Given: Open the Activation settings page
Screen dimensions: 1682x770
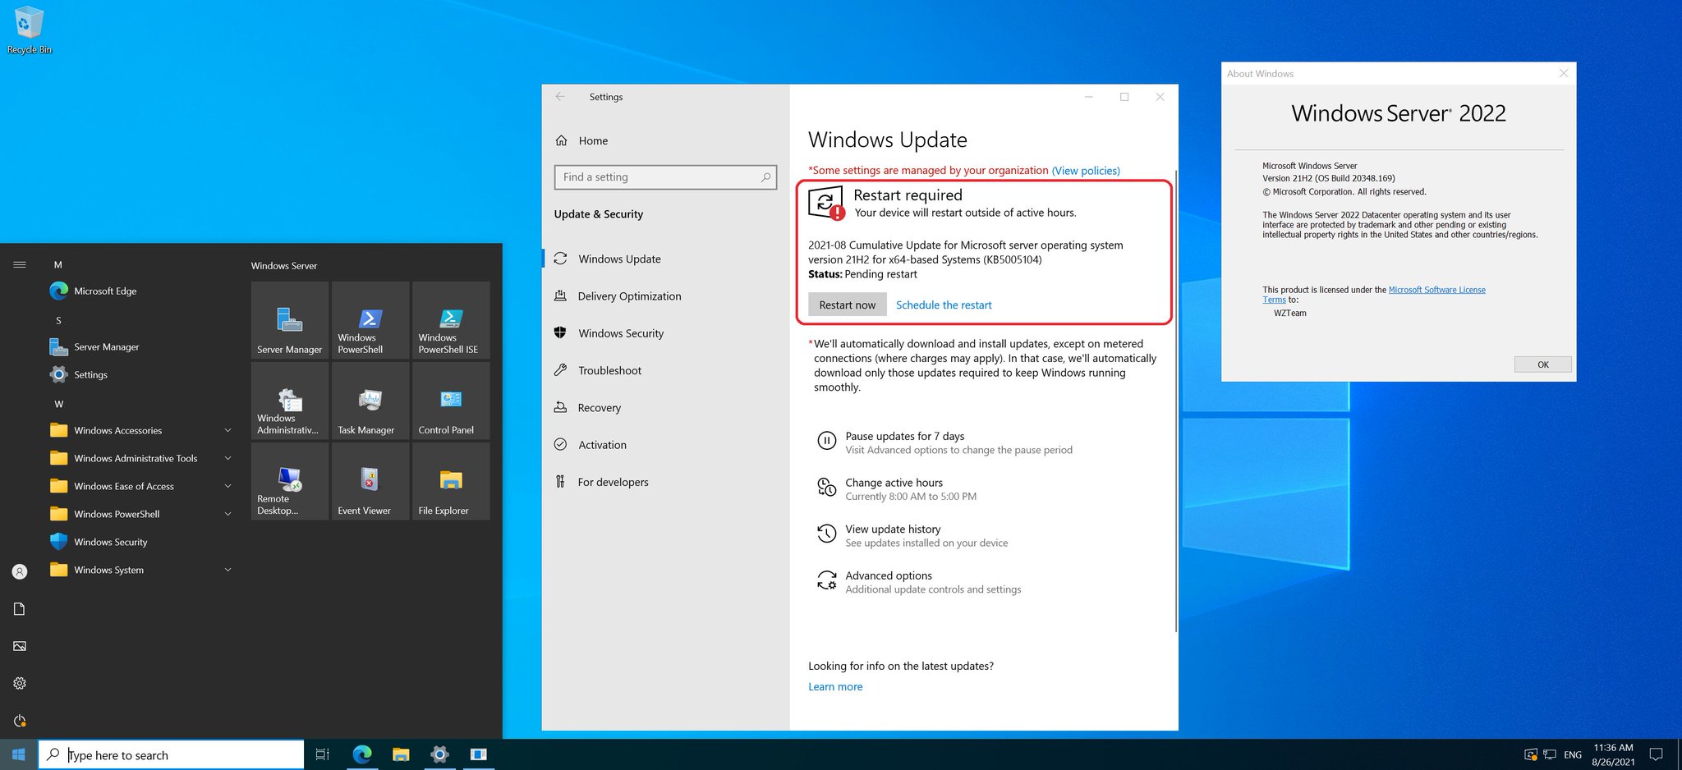Looking at the screenshot, I should (603, 444).
